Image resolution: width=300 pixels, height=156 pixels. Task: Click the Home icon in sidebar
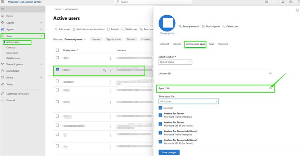click(x=2, y=16)
